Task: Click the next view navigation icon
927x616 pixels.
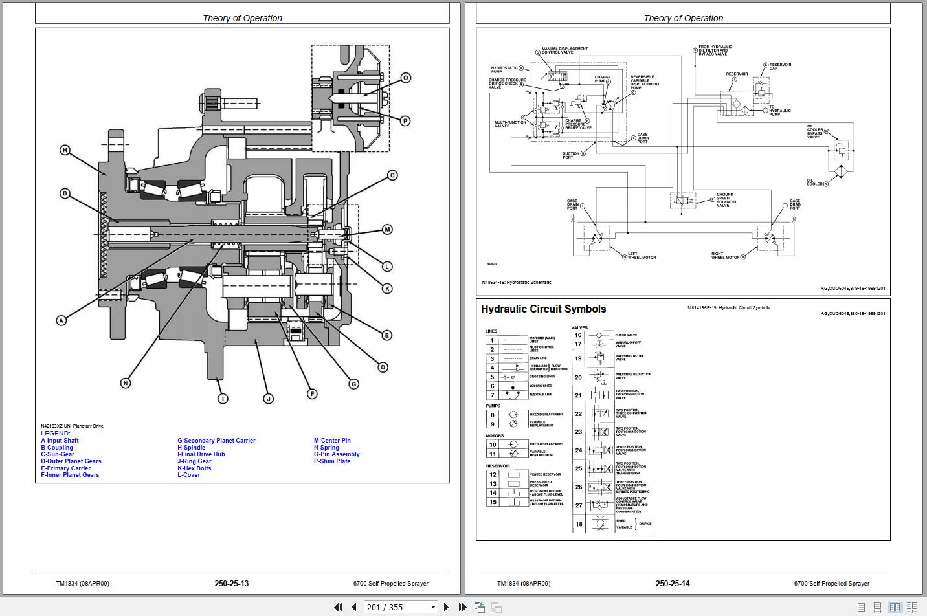Action: 497,607
